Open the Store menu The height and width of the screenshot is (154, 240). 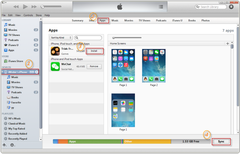tap(38, 15)
